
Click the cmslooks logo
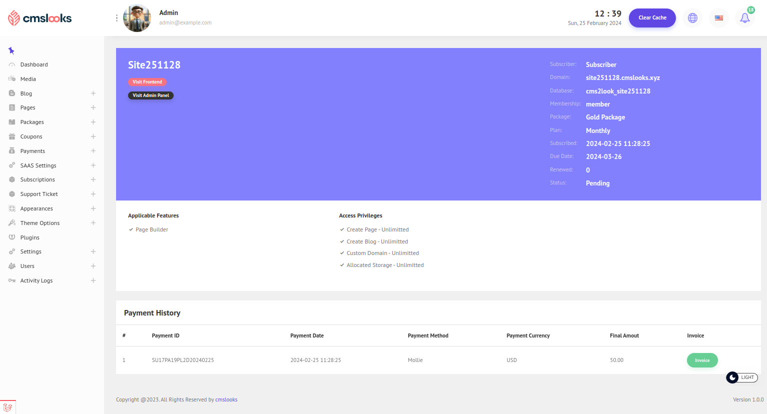pyautogui.click(x=40, y=18)
